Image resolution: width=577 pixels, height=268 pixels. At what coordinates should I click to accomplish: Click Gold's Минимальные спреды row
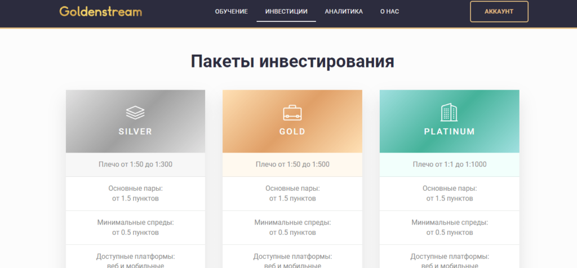[292, 227]
